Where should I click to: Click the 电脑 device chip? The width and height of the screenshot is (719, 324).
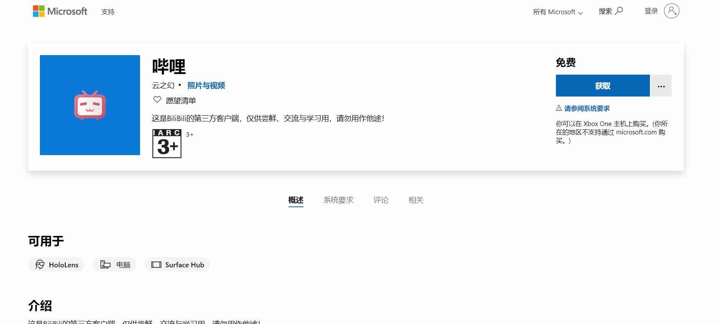coord(114,265)
